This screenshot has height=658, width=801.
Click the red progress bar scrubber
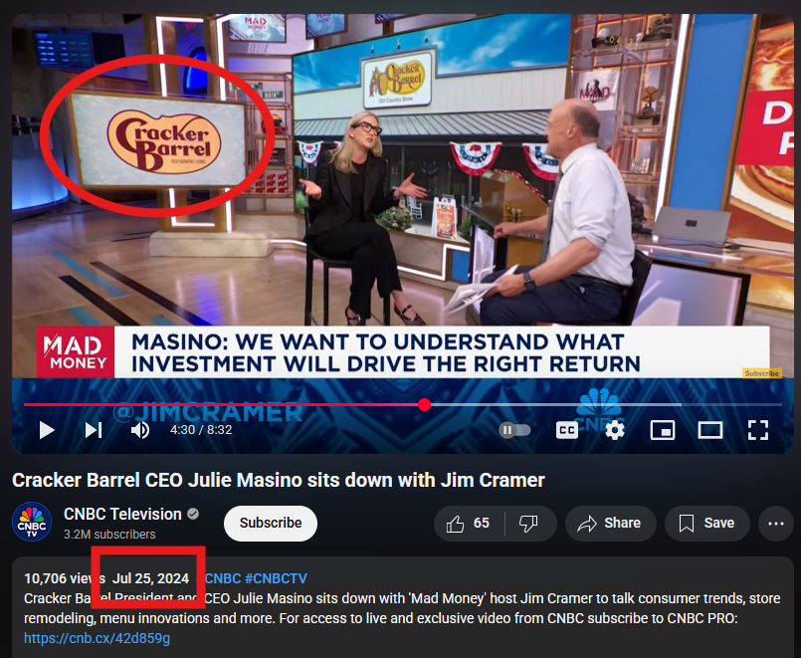tap(424, 404)
